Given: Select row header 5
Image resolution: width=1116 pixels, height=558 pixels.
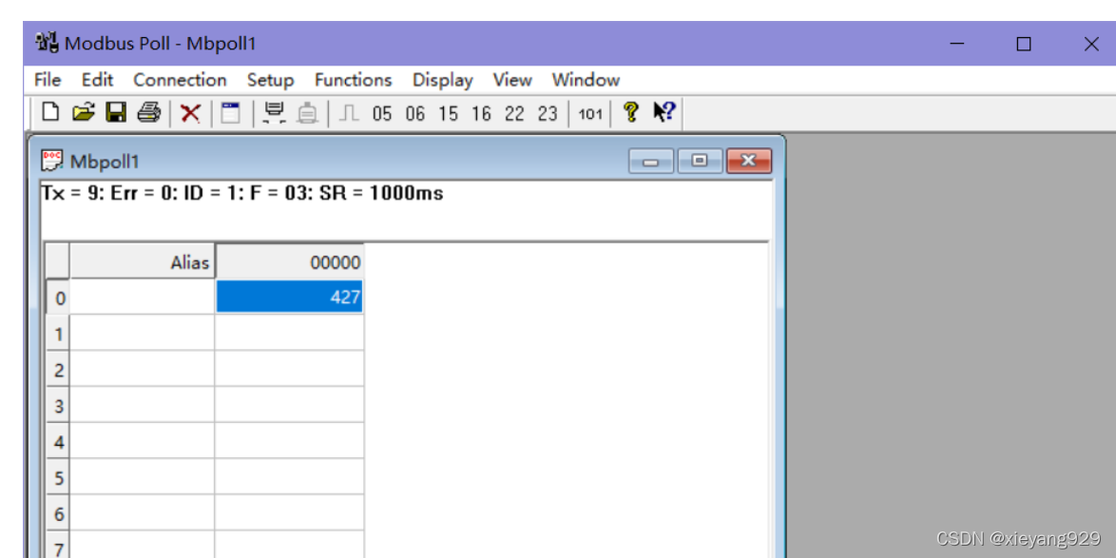Looking at the screenshot, I should [x=58, y=477].
